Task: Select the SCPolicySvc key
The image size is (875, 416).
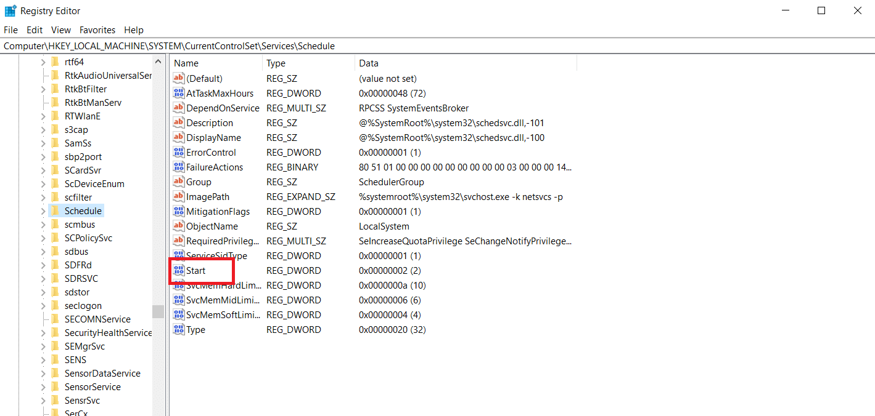Action: point(88,238)
